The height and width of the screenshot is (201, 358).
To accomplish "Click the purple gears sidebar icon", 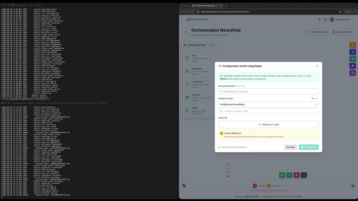I will click(x=352, y=73).
